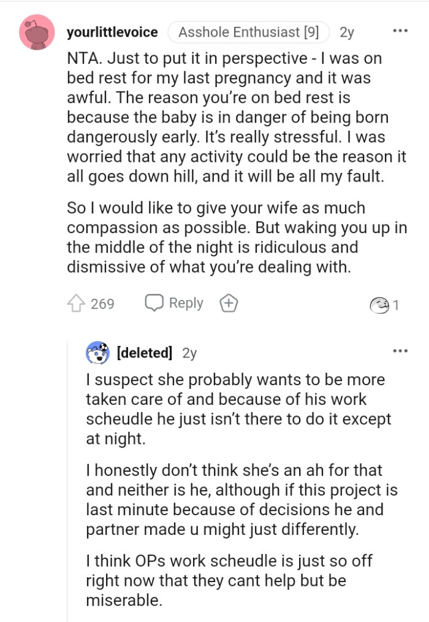Select the [deleted] author label
Screen dimensions: 429x622
coord(143,353)
